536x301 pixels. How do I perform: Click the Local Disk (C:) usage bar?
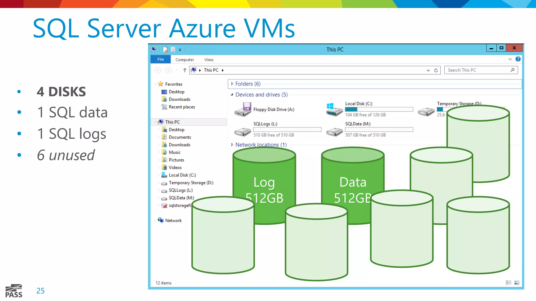[379, 109]
